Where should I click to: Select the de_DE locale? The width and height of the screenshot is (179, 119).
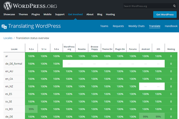(9, 117)
